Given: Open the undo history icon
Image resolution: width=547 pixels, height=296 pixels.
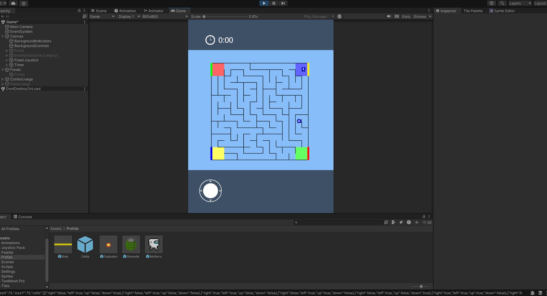Looking at the screenshot, I should click(x=491, y=3).
